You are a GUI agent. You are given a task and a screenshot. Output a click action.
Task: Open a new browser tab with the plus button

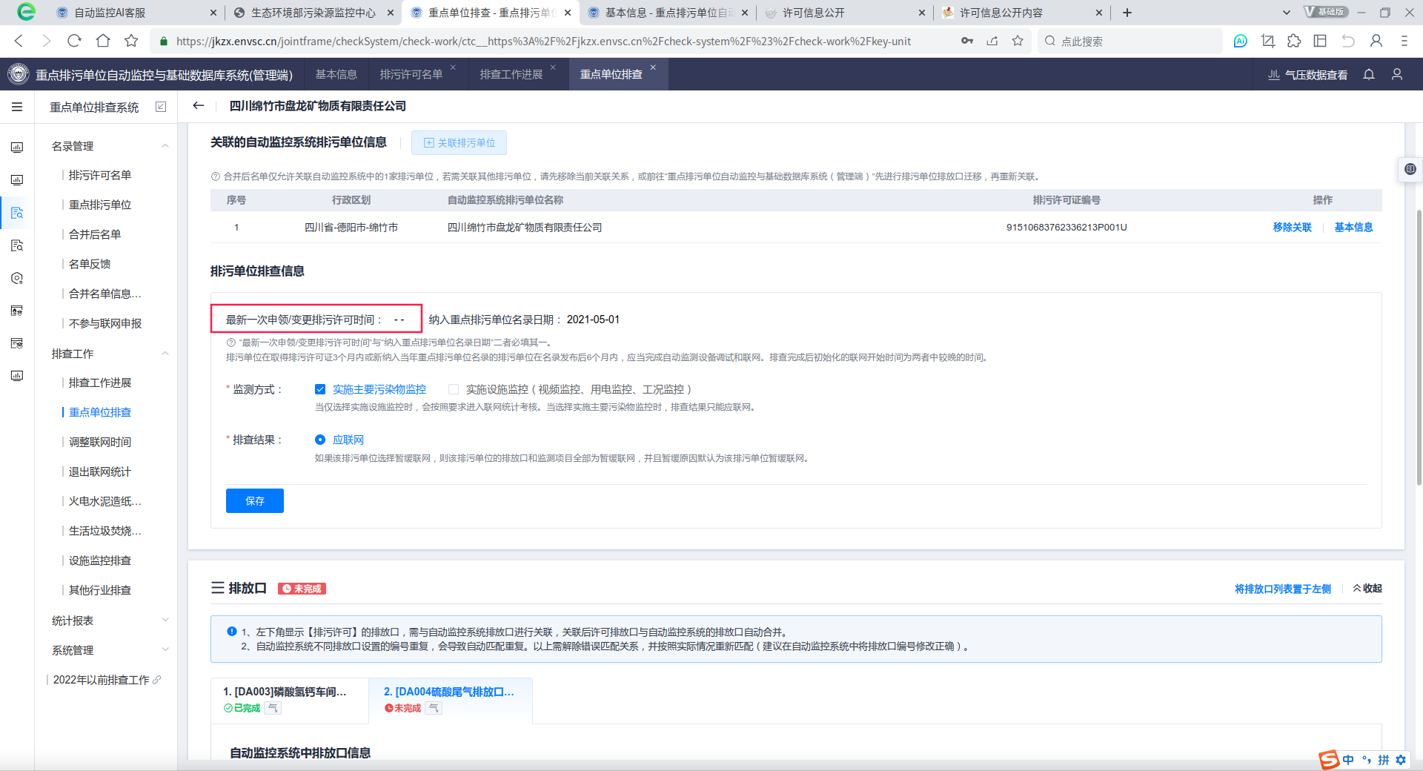click(x=1127, y=13)
